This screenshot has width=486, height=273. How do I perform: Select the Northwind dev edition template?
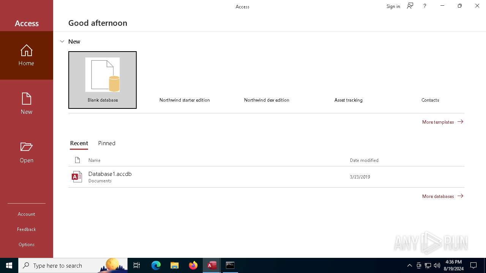(267, 80)
